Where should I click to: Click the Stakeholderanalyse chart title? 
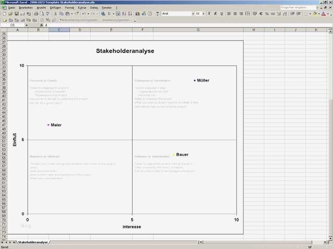click(125, 51)
